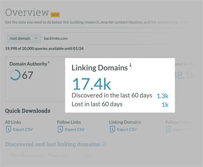Click the 17.4k linking domains value

(92, 84)
